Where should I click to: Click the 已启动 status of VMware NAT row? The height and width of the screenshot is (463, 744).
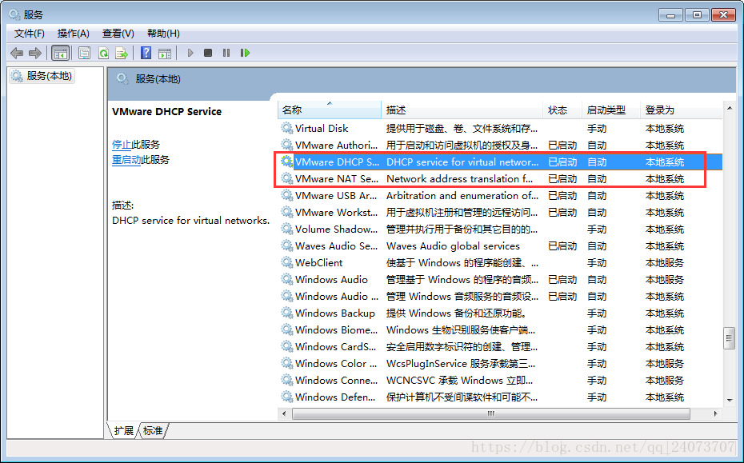coord(562,179)
